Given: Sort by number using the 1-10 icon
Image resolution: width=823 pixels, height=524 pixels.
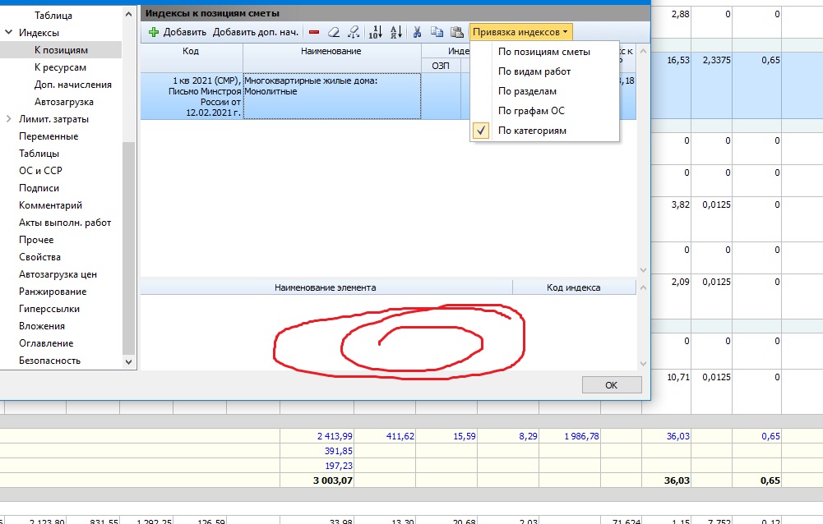Looking at the screenshot, I should pyautogui.click(x=375, y=32).
